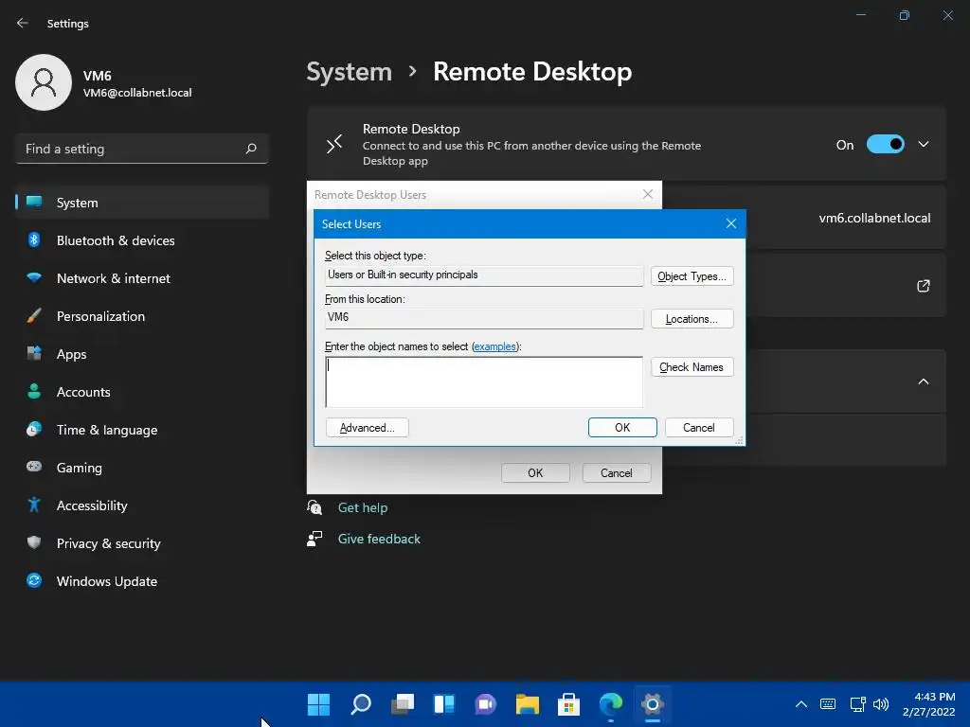This screenshot has width=970, height=727.
Task: Turn off the Remote Desktop toggle
Action: [886, 145]
